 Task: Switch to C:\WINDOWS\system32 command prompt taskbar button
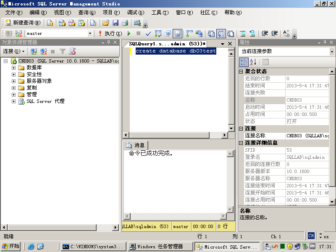coord(93,247)
